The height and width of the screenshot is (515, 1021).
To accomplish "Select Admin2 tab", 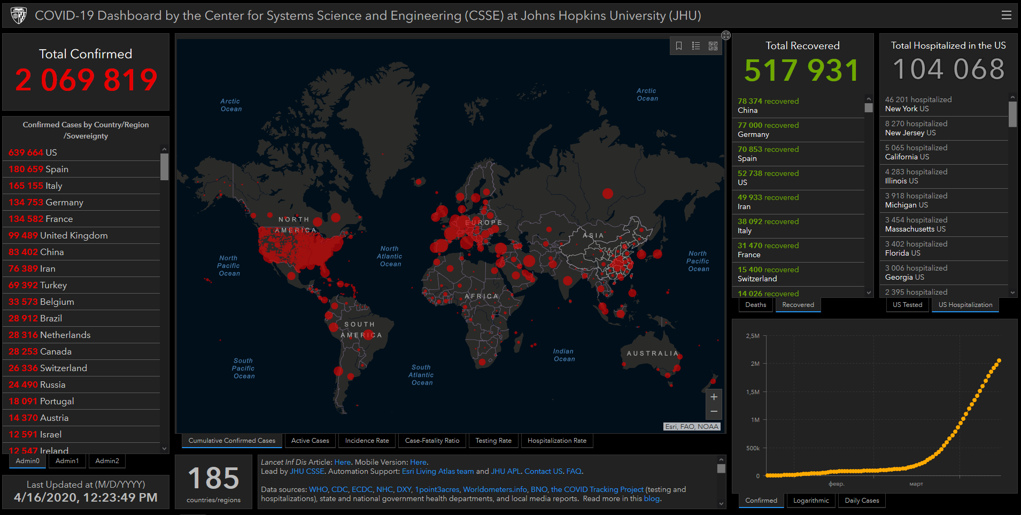I will click(x=107, y=461).
